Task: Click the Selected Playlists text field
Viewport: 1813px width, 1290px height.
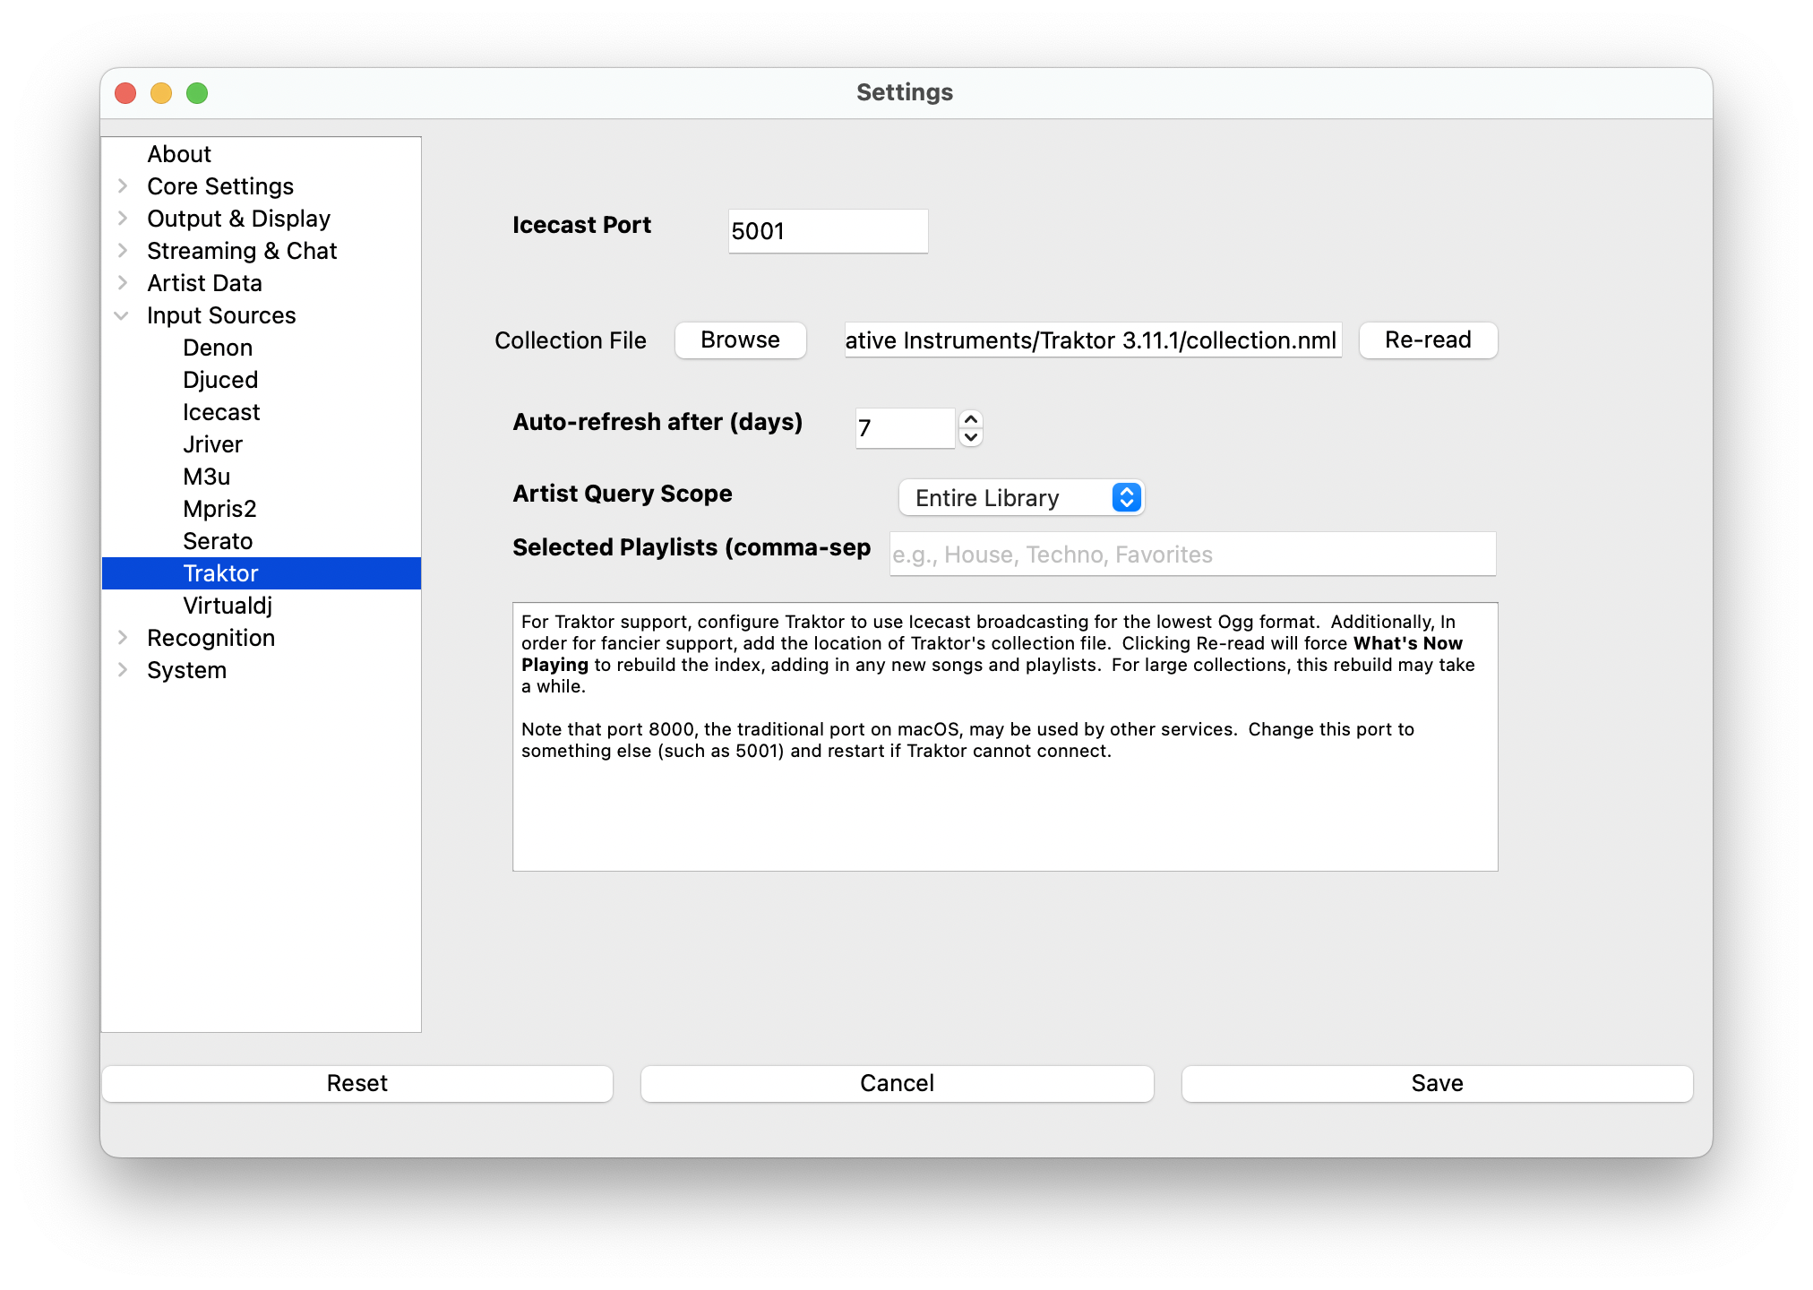Action: click(x=1191, y=555)
